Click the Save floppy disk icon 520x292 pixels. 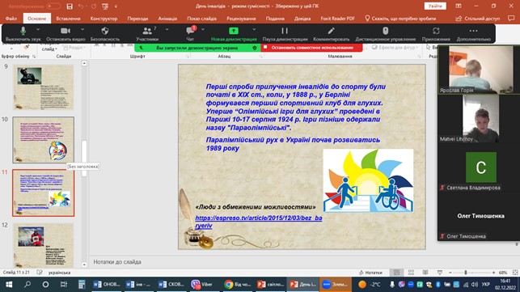pos(70,6)
